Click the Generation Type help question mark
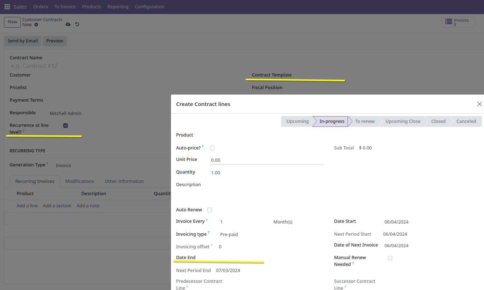The width and height of the screenshot is (484, 290). (47, 164)
